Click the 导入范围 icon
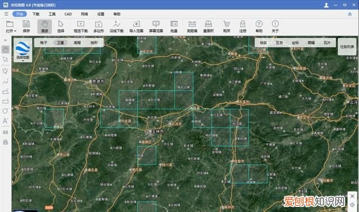 pos(136,24)
